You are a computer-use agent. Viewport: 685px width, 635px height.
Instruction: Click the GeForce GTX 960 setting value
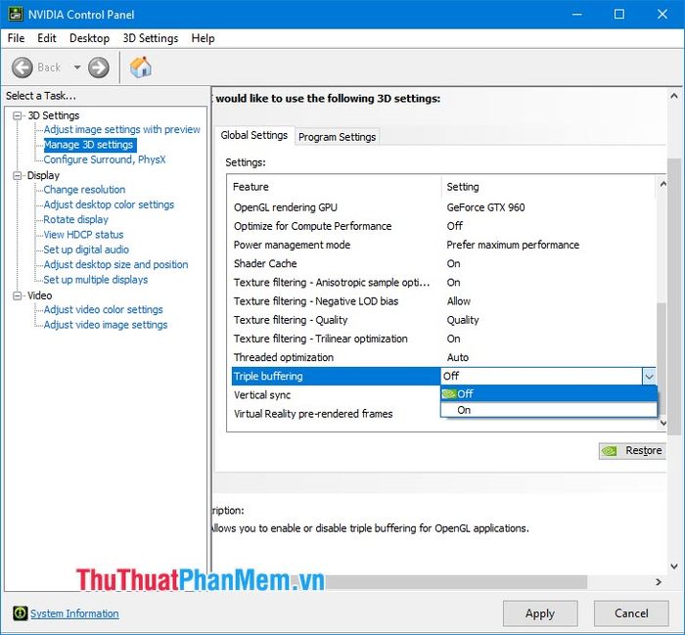pos(485,207)
